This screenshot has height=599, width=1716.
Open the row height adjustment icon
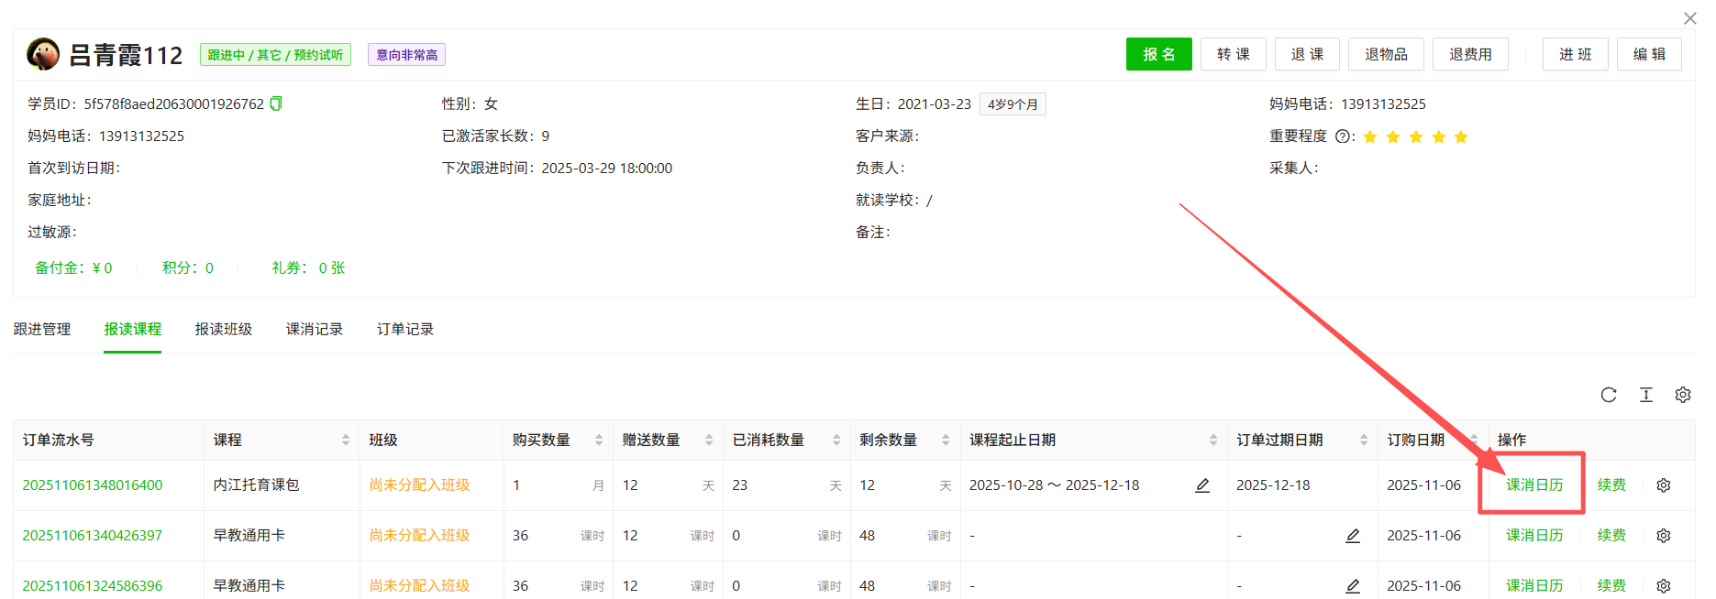pyautogui.click(x=1646, y=395)
